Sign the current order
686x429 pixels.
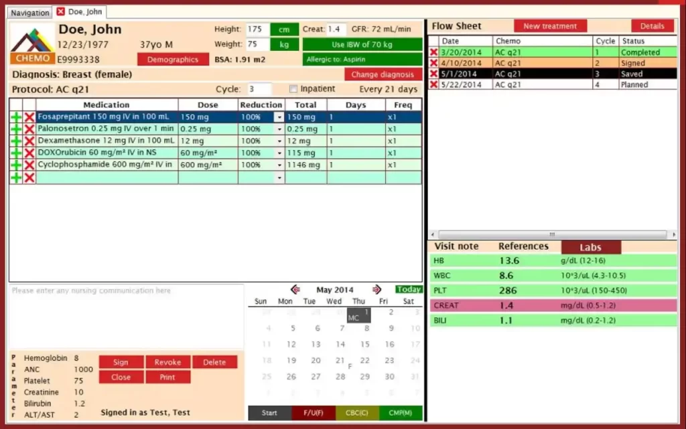pos(121,361)
